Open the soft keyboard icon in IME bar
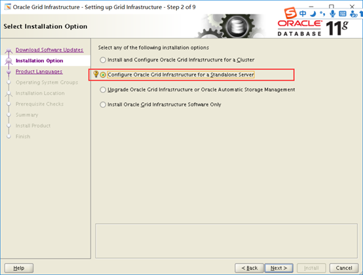363x275 pixels. coord(343,14)
